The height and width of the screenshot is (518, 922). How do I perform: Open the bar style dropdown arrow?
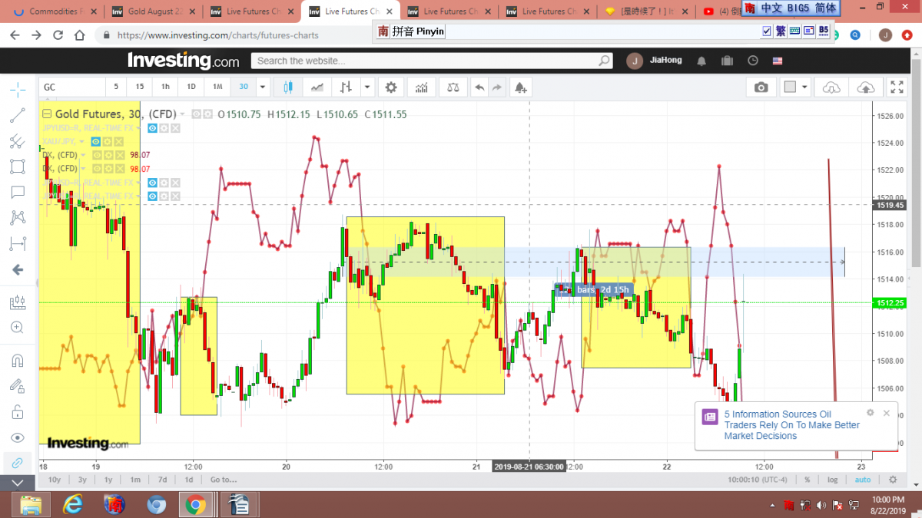coord(367,87)
